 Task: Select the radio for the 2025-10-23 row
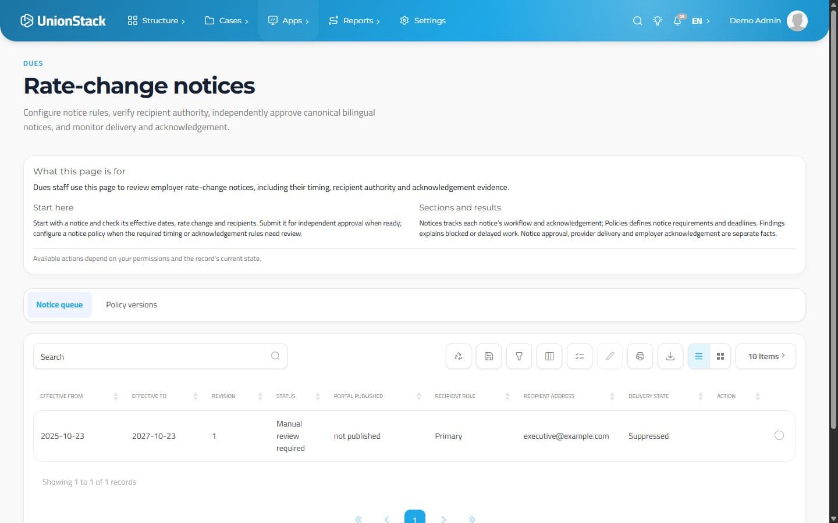[779, 435]
